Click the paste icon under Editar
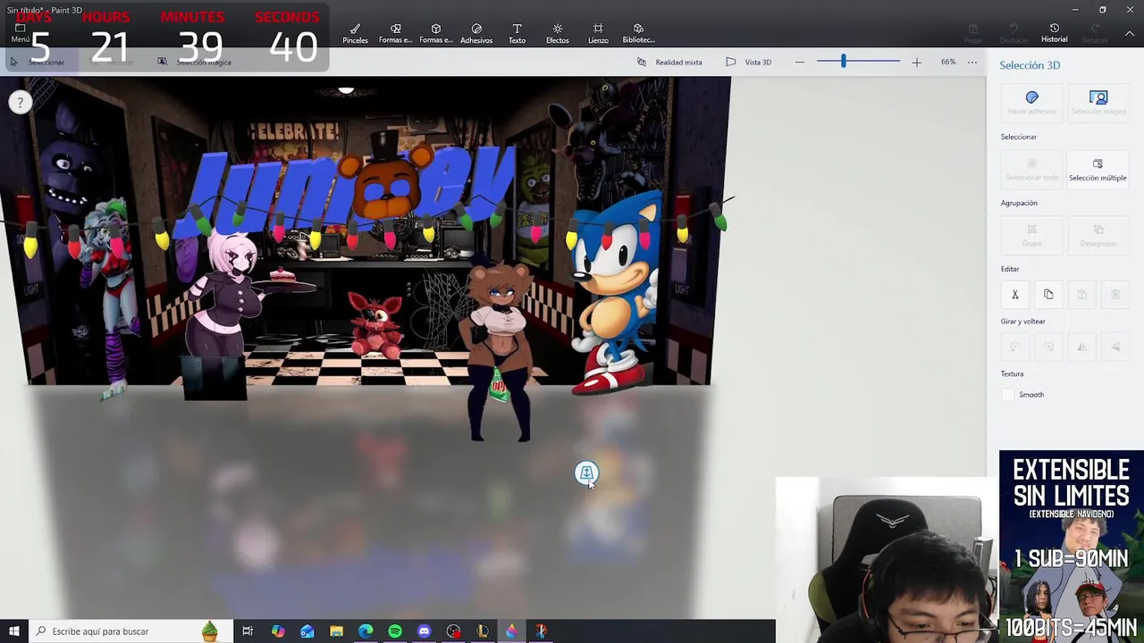 pos(1081,294)
